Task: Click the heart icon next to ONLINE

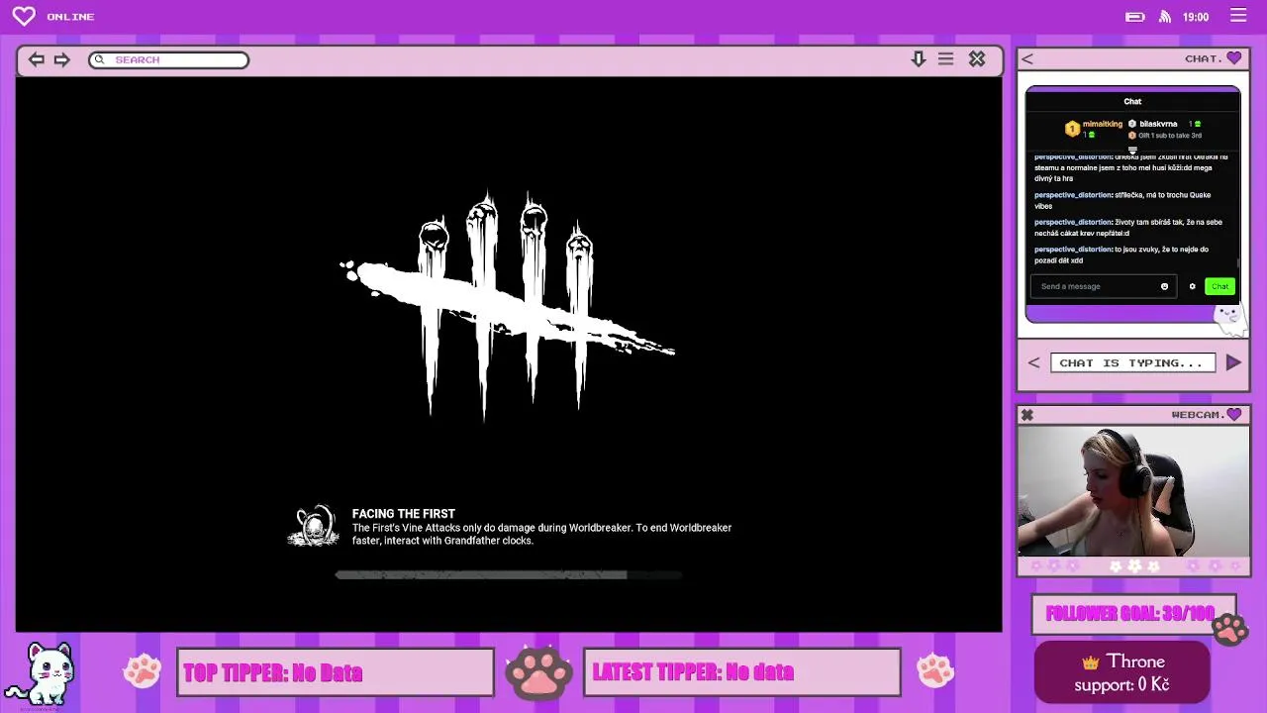Action: click(x=24, y=16)
